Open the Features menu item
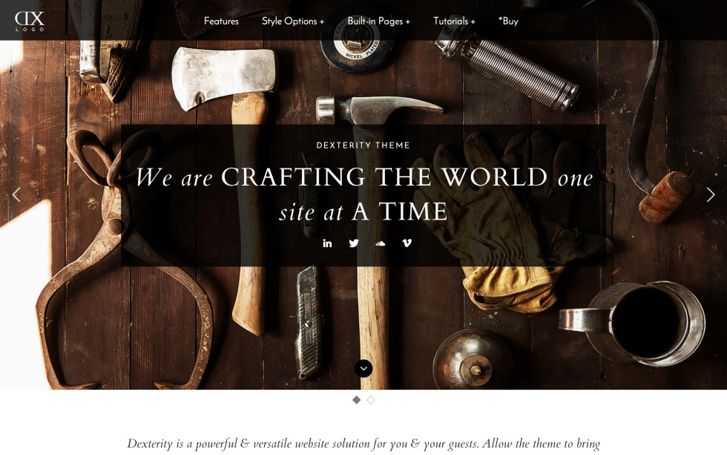This screenshot has width=727, height=455. click(x=221, y=22)
